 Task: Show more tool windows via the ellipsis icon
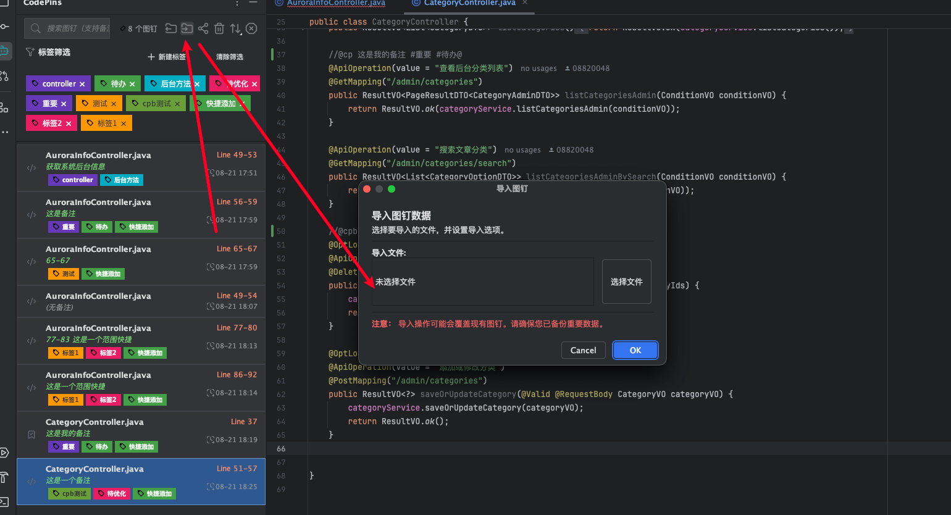(x=4, y=132)
